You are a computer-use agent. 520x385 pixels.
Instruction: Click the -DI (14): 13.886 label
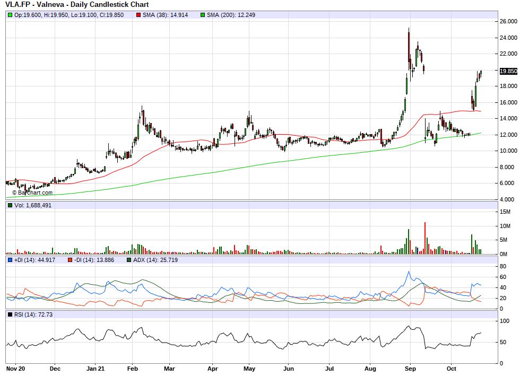[94, 260]
